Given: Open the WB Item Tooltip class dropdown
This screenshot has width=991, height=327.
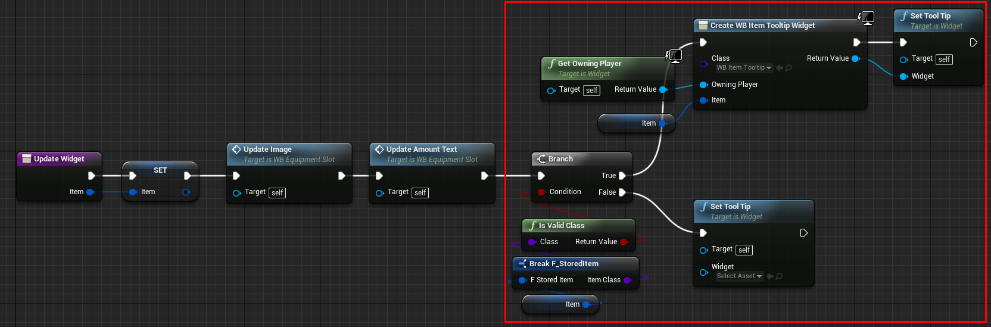Looking at the screenshot, I should tap(744, 68).
